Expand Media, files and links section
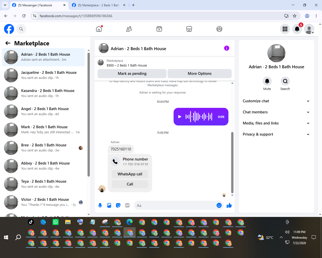Image resolution: width=322 pixels, height=258 pixels. coord(276,123)
